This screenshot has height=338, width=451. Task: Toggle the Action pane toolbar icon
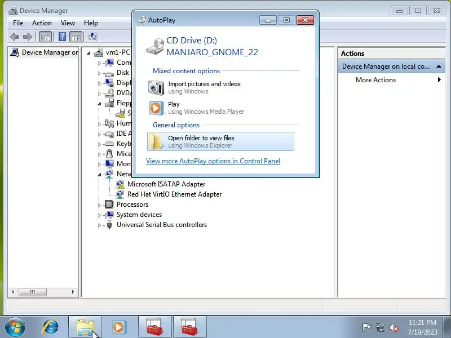(76, 37)
